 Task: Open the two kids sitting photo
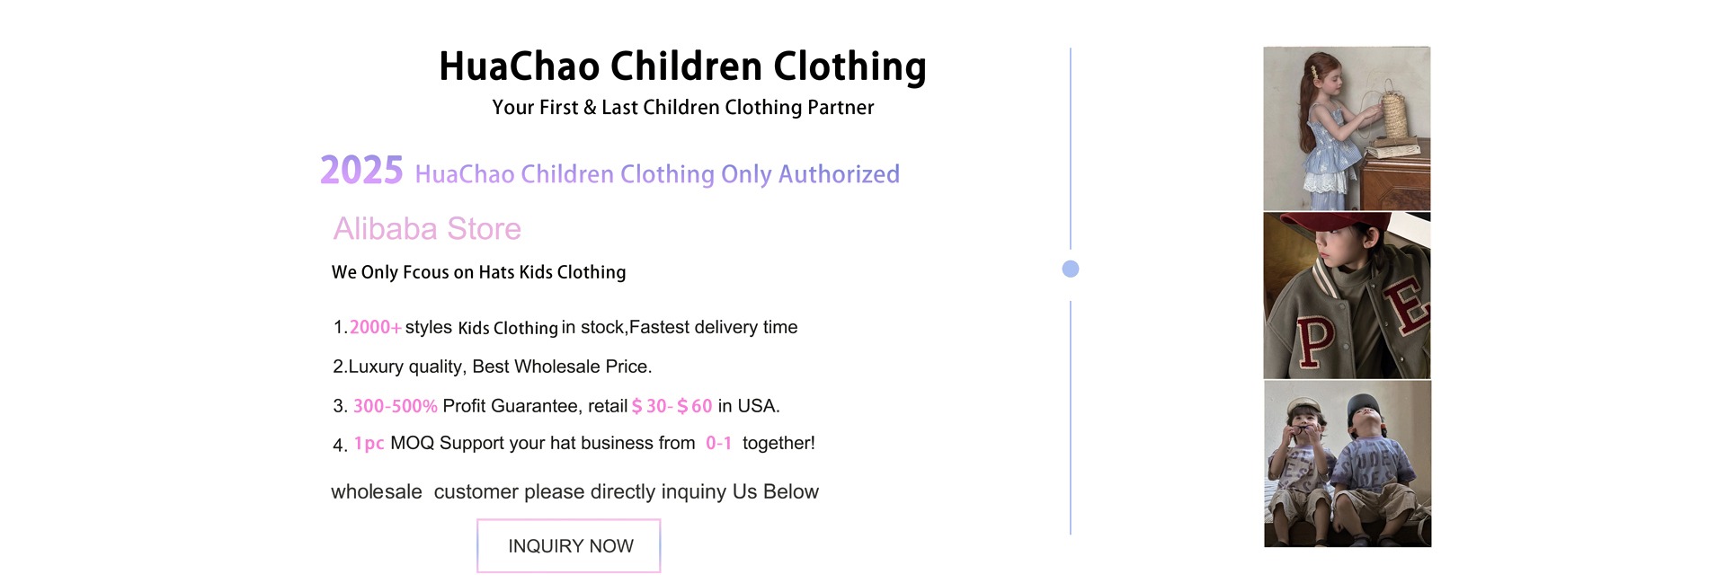point(1348,464)
